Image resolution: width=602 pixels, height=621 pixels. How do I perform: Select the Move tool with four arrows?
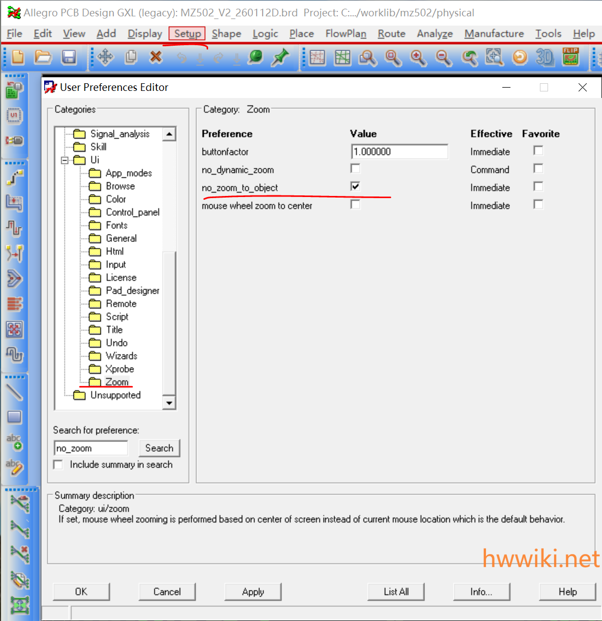[x=106, y=57]
